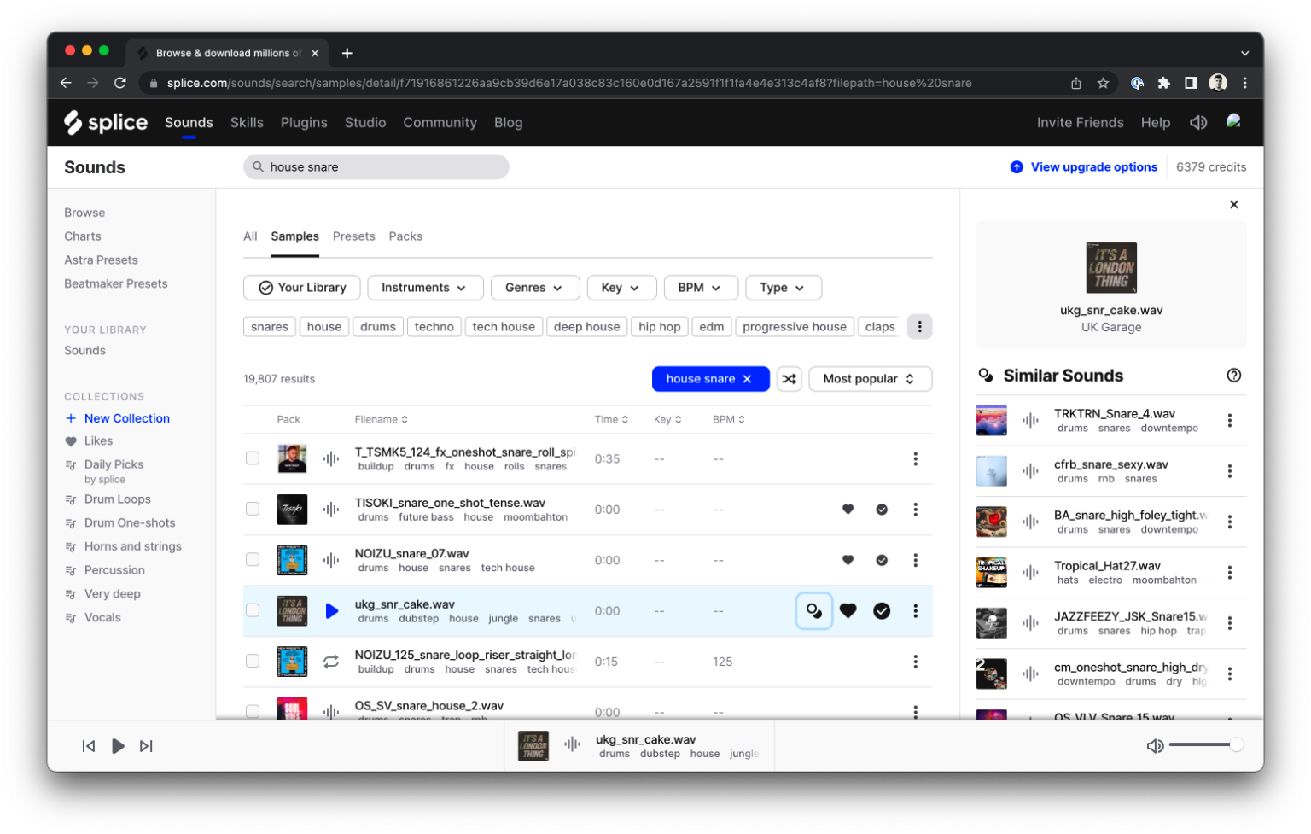1311x834 pixels.
Task: Select the Splice logo icon
Action: pyautogui.click(x=73, y=122)
